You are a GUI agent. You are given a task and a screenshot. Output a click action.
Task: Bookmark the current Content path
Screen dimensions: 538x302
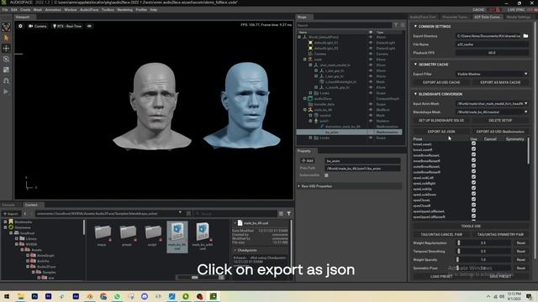point(188,213)
